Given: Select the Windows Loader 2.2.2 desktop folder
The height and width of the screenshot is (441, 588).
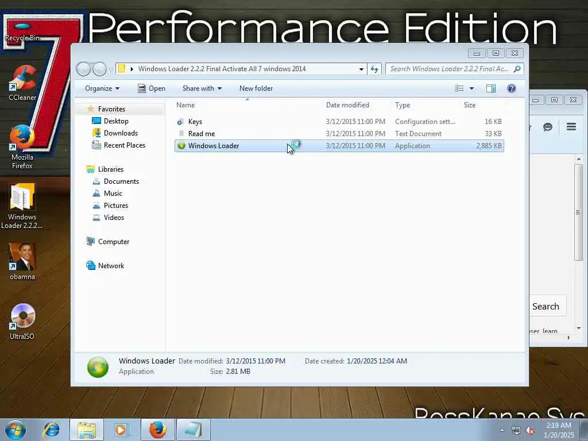Looking at the screenshot, I should coord(22,206).
